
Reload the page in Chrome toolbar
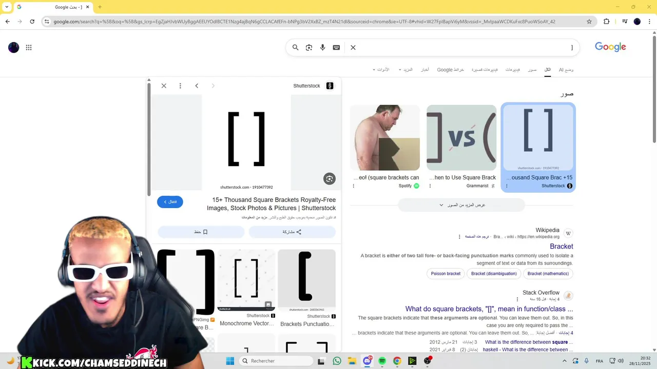[32, 22]
